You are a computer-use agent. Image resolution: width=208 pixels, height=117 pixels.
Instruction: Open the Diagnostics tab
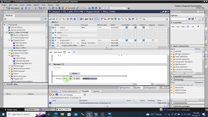pyautogui.click(x=150, y=88)
